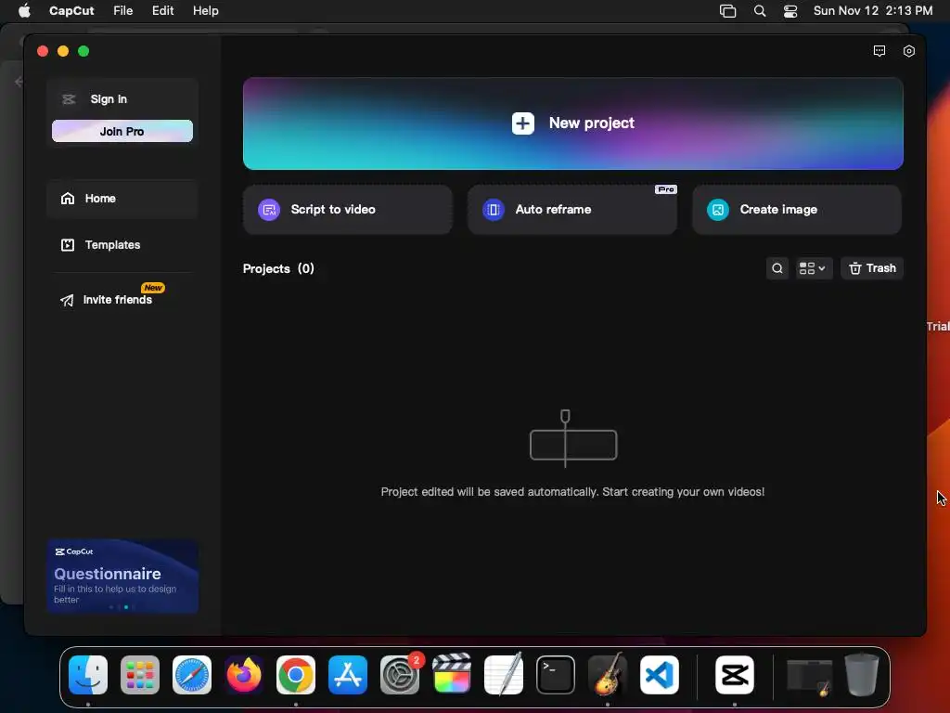Launch Firefox from the dock
This screenshot has width=950, height=713.
(x=244, y=675)
